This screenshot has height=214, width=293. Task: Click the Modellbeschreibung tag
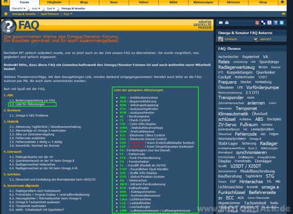[257, 171]
